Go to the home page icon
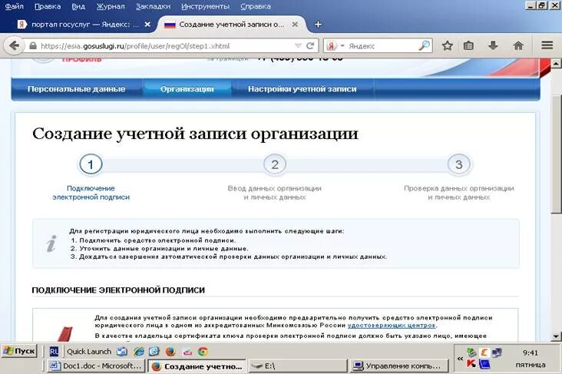Screen dimensions: 562x374 (518, 45)
